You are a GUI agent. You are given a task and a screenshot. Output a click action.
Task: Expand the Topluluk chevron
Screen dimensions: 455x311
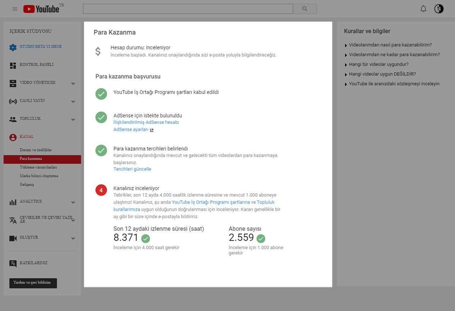click(x=73, y=120)
